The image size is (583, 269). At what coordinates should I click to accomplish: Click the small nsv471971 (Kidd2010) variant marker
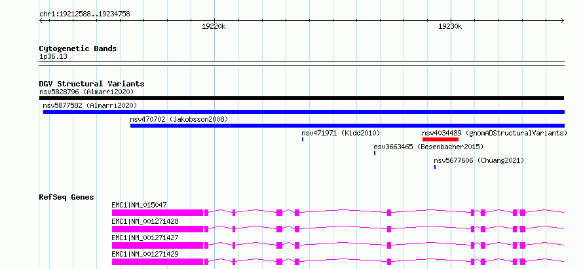click(x=303, y=139)
